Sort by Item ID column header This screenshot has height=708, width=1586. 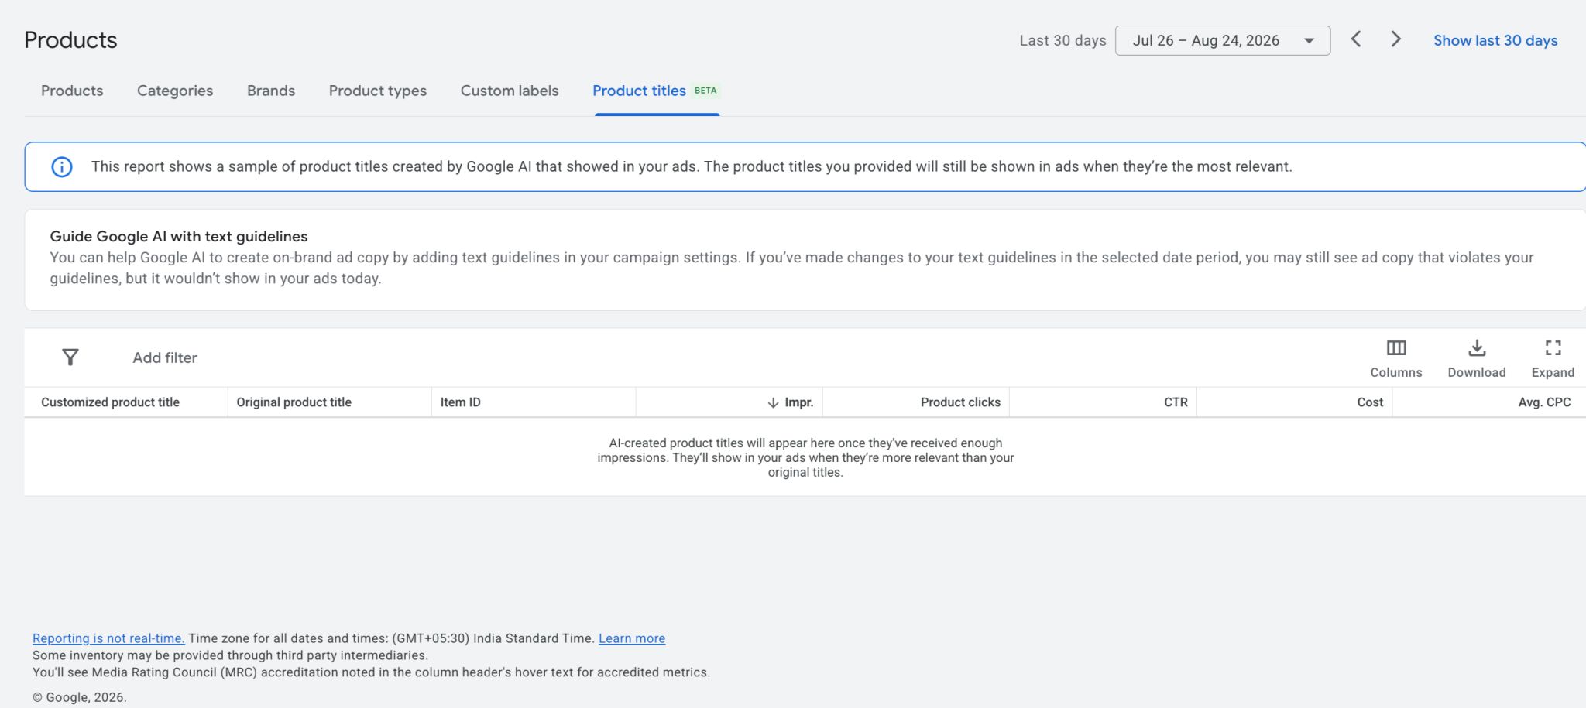(x=461, y=402)
